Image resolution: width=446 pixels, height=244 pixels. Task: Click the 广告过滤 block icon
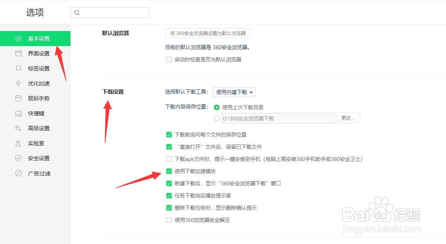click(x=19, y=173)
